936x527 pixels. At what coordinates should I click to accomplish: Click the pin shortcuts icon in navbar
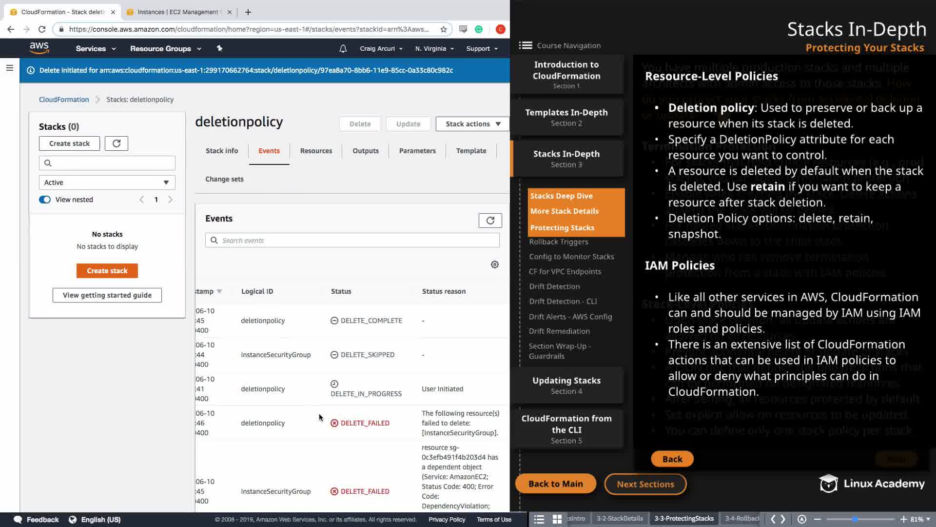pos(219,48)
